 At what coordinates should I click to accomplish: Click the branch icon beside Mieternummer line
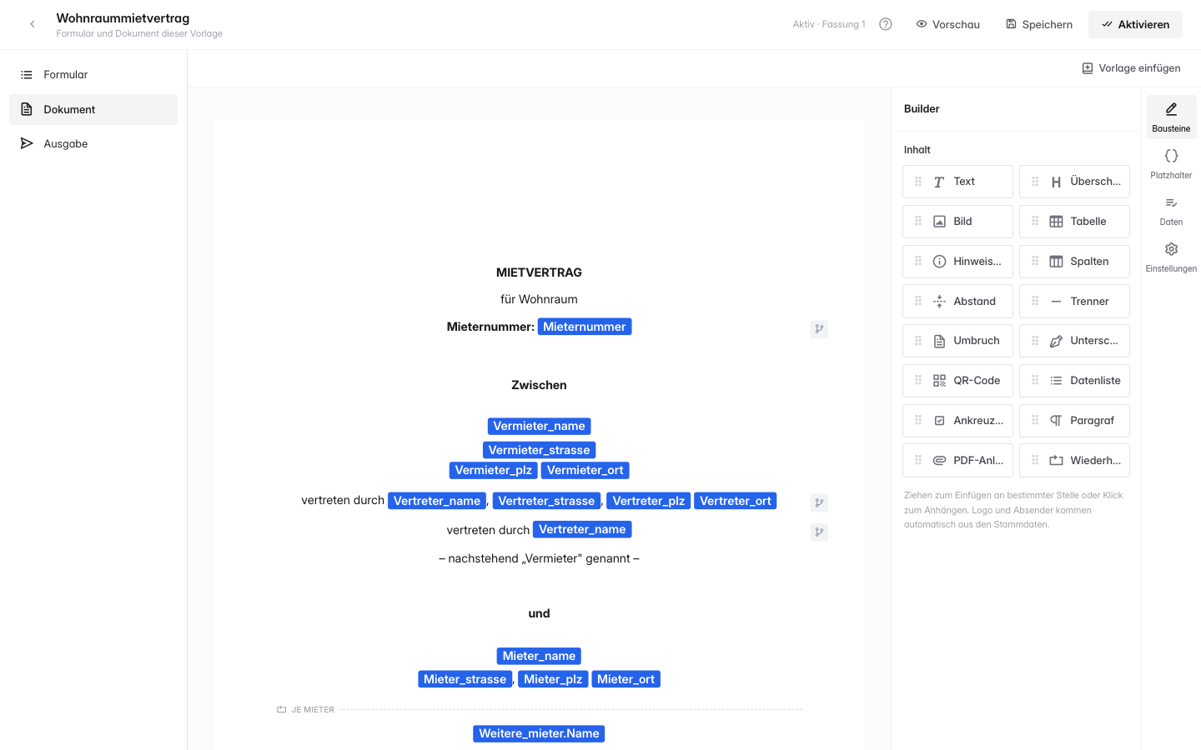pos(819,328)
